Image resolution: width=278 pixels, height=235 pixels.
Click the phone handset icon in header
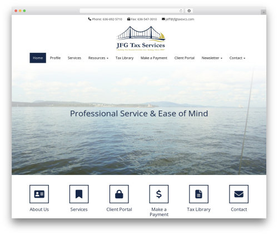[90, 19]
